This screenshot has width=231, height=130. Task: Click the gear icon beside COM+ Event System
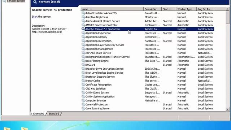click(x=83, y=92)
